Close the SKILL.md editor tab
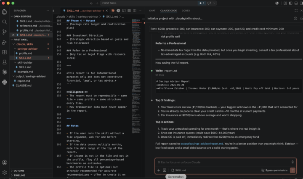 (x=106, y=11)
